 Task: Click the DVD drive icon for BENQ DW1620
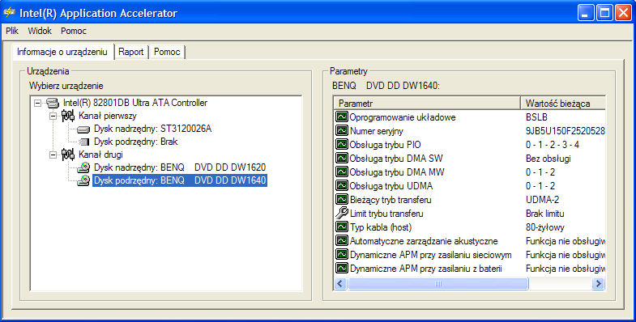tap(83, 167)
